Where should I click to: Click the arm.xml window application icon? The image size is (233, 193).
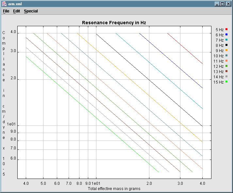pos(4,4)
